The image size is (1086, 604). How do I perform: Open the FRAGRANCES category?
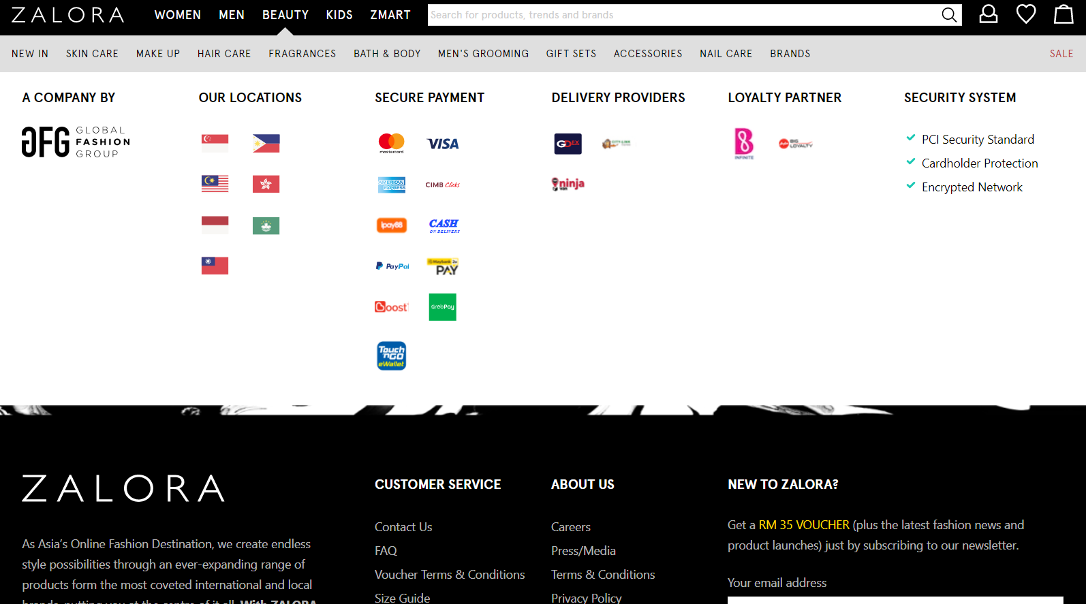[x=302, y=54]
